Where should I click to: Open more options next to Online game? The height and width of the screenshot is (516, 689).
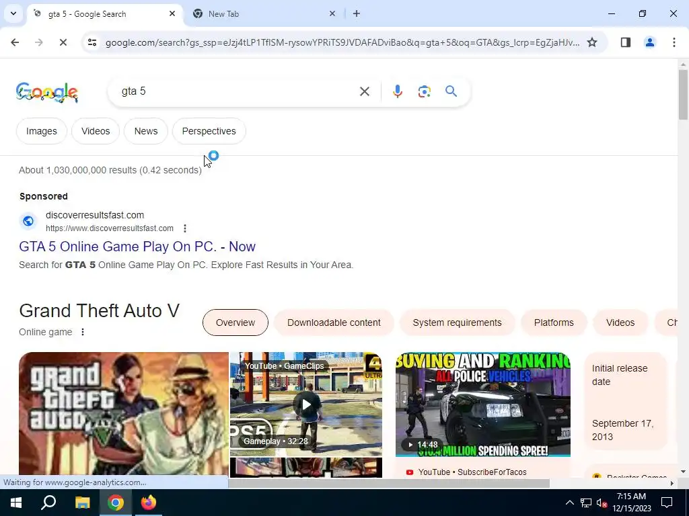[83, 332]
